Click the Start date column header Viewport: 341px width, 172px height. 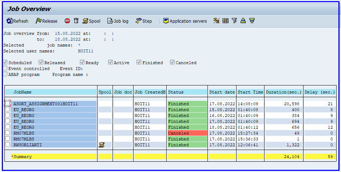tap(222, 92)
